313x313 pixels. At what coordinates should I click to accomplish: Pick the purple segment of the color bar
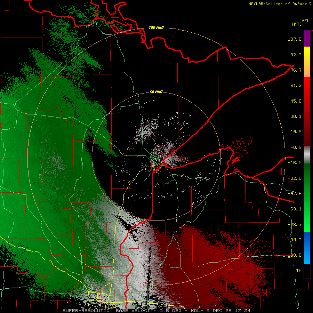coord(307,39)
